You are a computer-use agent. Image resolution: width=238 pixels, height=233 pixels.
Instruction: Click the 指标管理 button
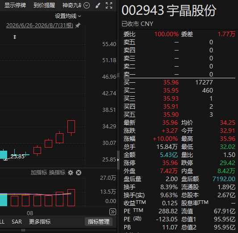(x=99, y=222)
